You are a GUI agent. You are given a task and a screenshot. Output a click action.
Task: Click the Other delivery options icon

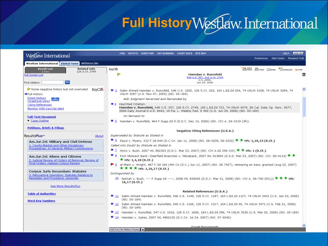299,70
